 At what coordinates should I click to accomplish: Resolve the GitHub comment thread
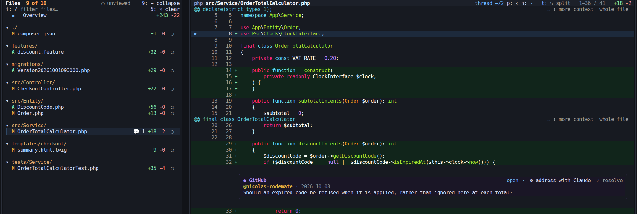(x=609, y=181)
